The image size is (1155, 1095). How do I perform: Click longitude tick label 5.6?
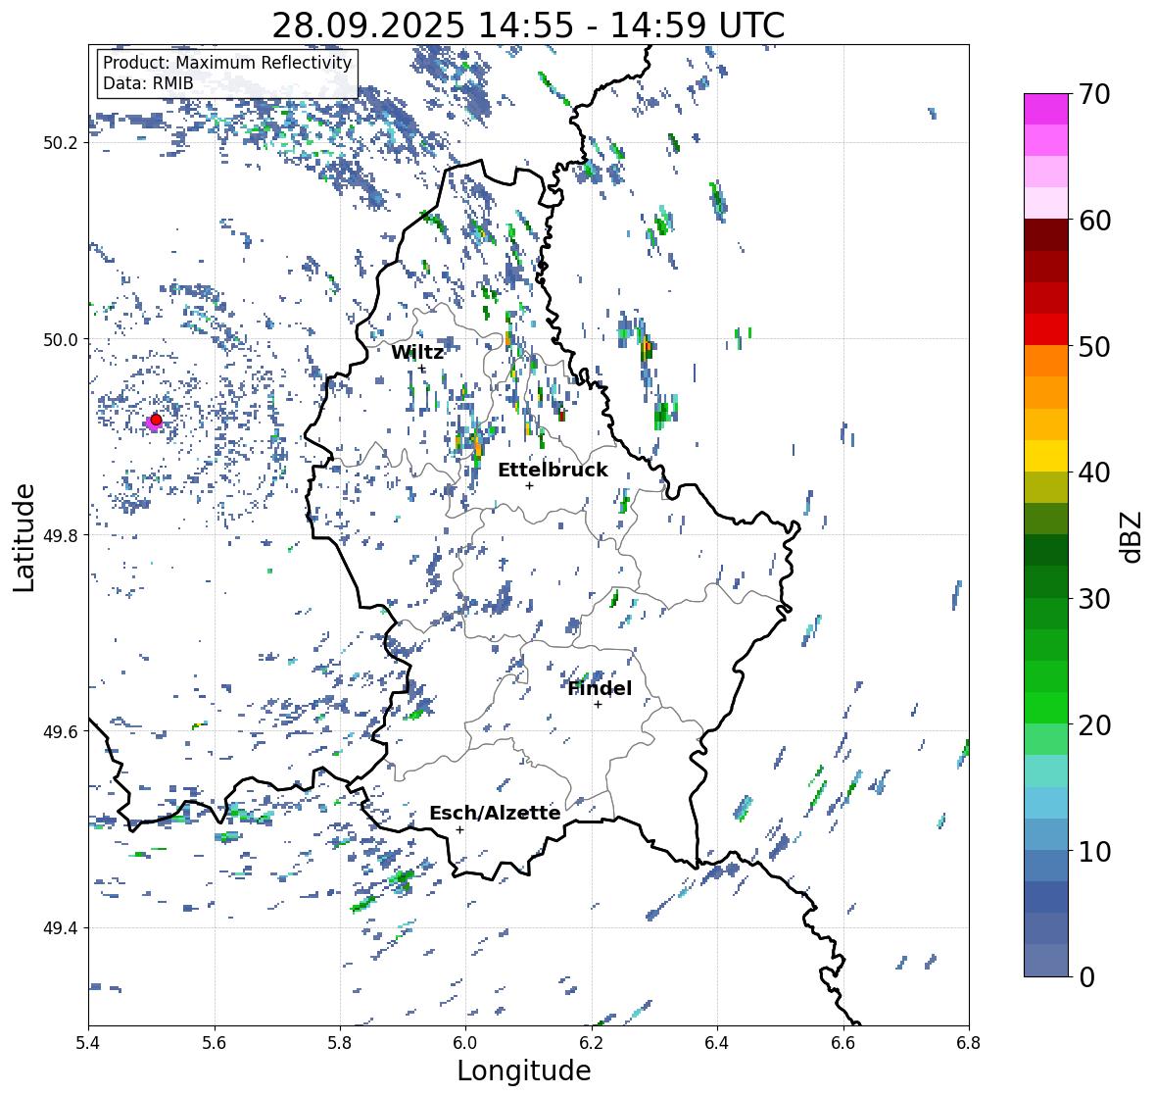215,1043
